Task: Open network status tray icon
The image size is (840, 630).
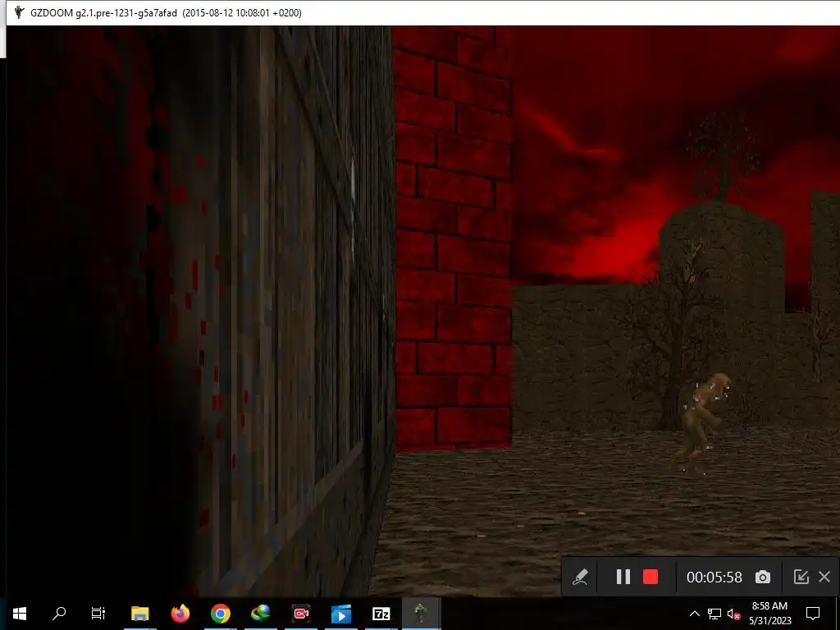Action: coord(714,614)
